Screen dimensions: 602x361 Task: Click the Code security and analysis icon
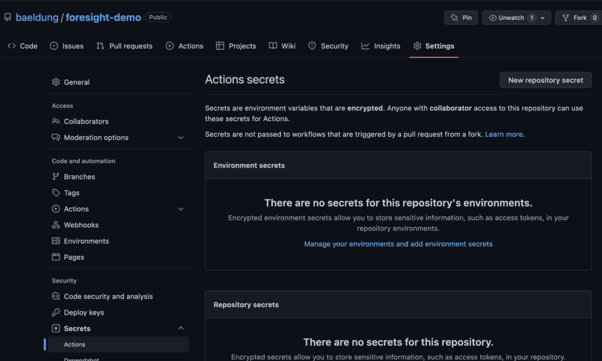click(56, 297)
